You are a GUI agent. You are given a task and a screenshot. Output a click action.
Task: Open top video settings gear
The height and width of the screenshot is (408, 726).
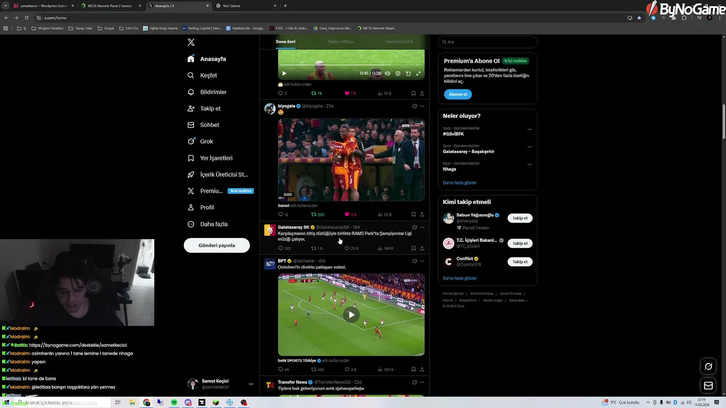[398, 73]
